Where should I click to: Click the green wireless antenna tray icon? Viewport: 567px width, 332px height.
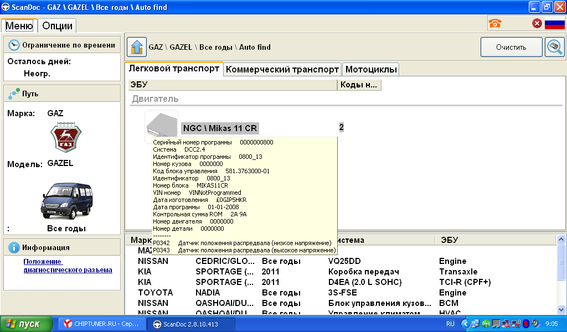click(x=486, y=324)
